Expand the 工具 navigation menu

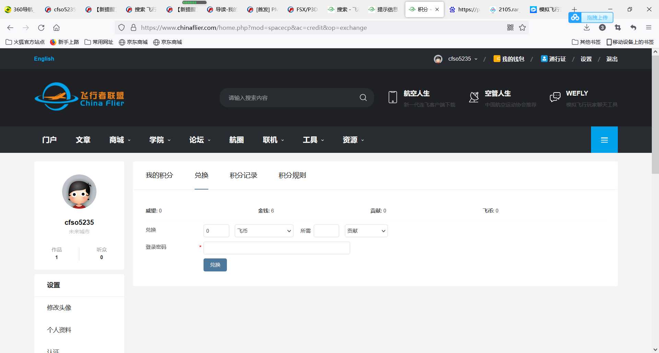click(x=313, y=139)
